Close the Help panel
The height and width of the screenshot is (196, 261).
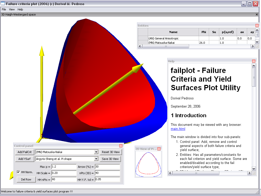coord(254,61)
